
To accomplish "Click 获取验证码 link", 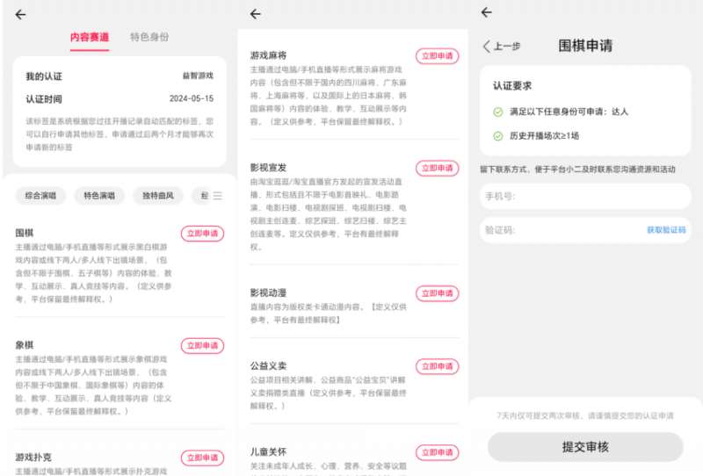I will pyautogui.click(x=666, y=230).
